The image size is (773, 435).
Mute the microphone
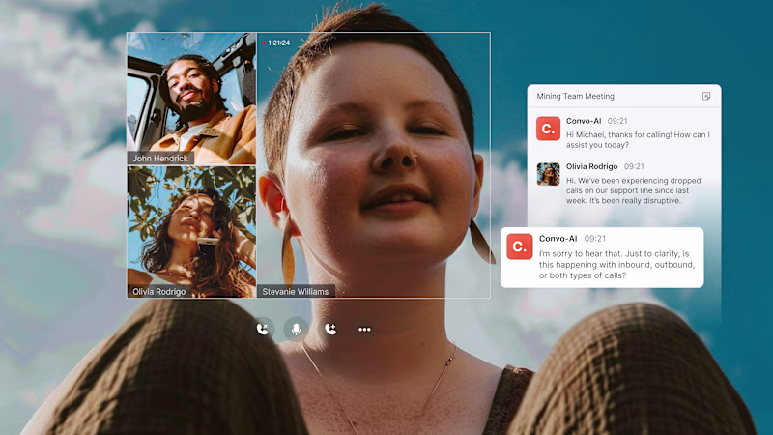pyautogui.click(x=296, y=329)
